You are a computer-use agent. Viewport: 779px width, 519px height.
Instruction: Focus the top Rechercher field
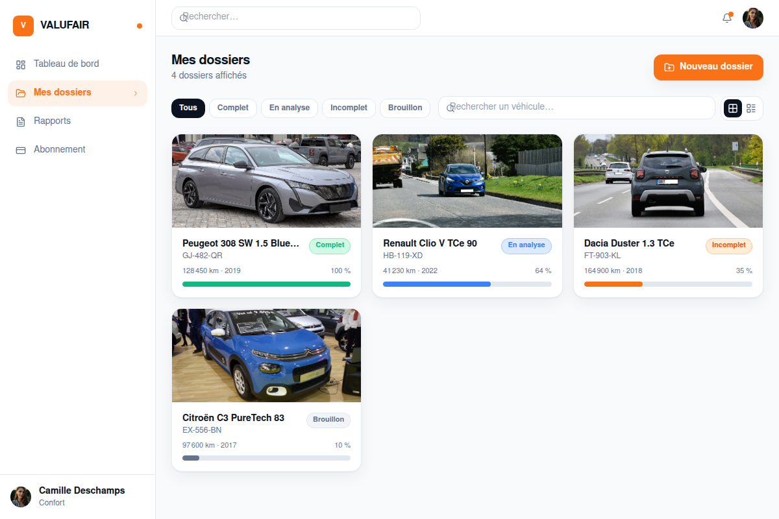(296, 18)
